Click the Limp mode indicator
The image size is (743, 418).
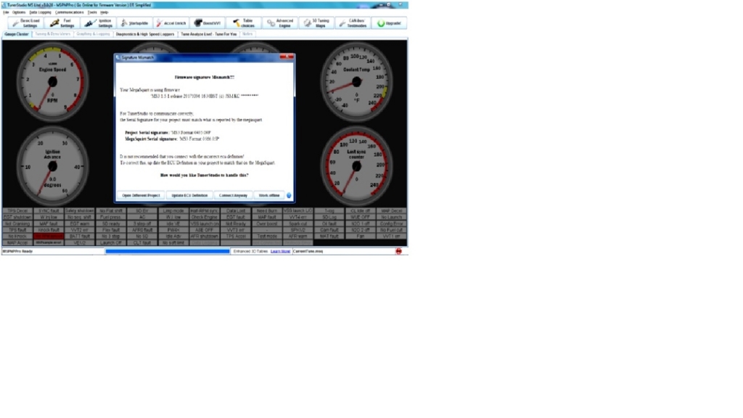pyautogui.click(x=173, y=211)
